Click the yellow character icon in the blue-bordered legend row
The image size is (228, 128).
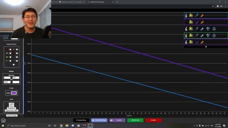tap(191, 16)
